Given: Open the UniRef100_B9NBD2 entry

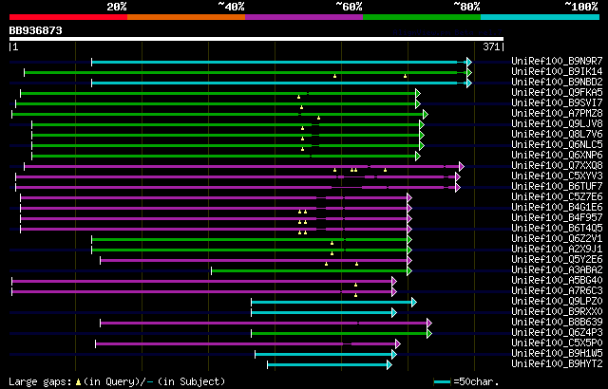Looking at the screenshot, I should [x=557, y=82].
